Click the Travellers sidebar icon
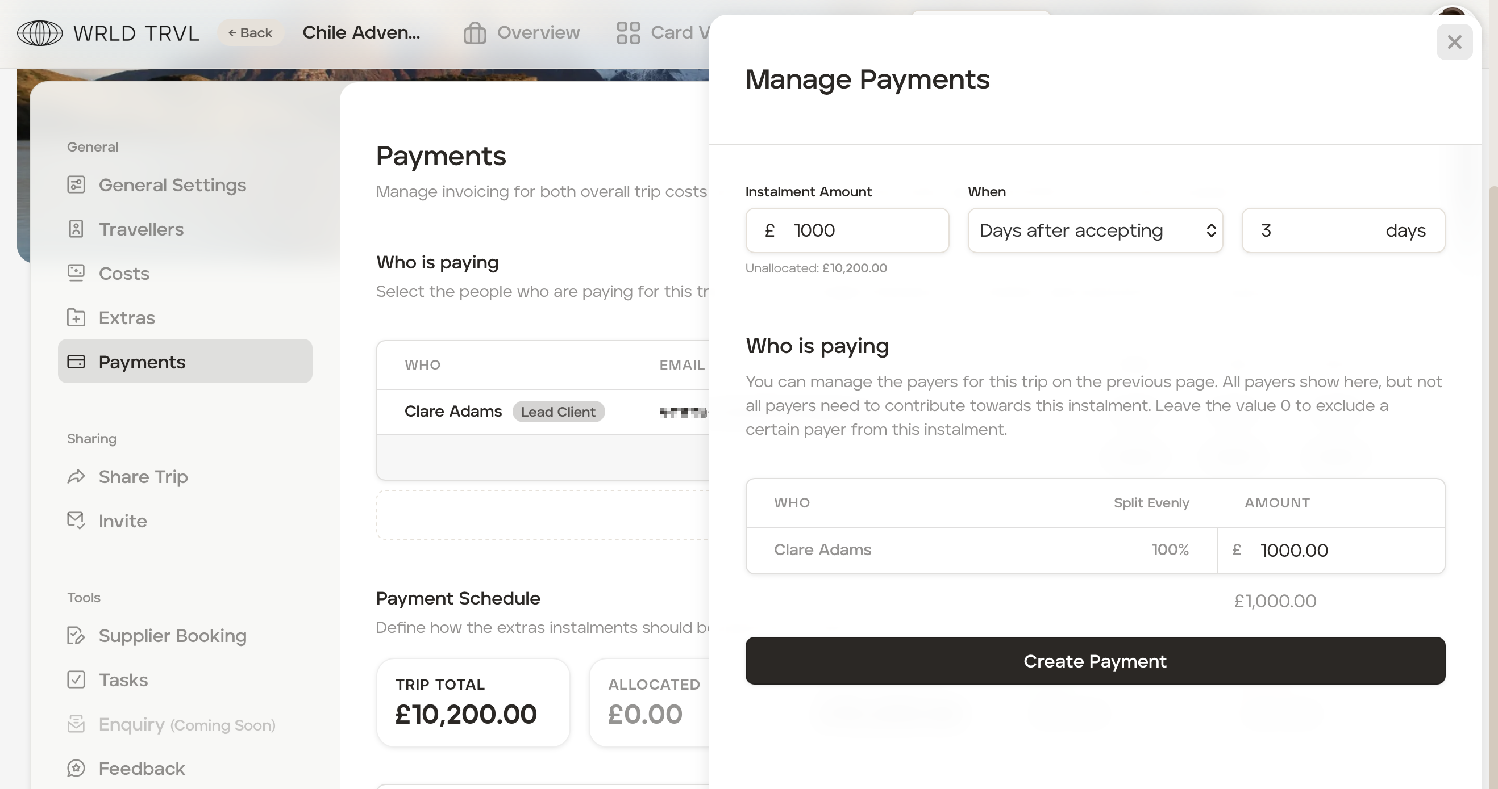The height and width of the screenshot is (789, 1498). click(76, 229)
